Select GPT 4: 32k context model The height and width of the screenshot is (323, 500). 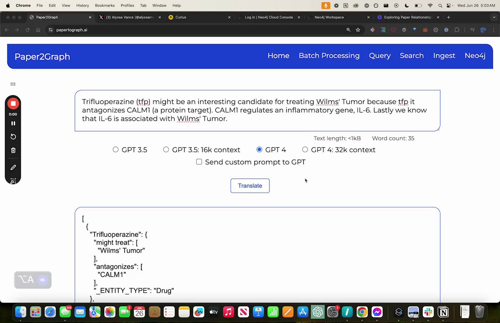coord(305,149)
